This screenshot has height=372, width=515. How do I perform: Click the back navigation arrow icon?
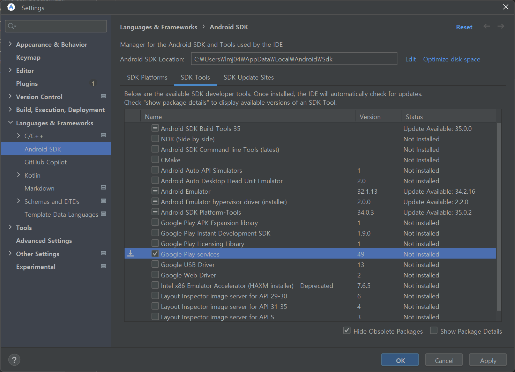(487, 27)
